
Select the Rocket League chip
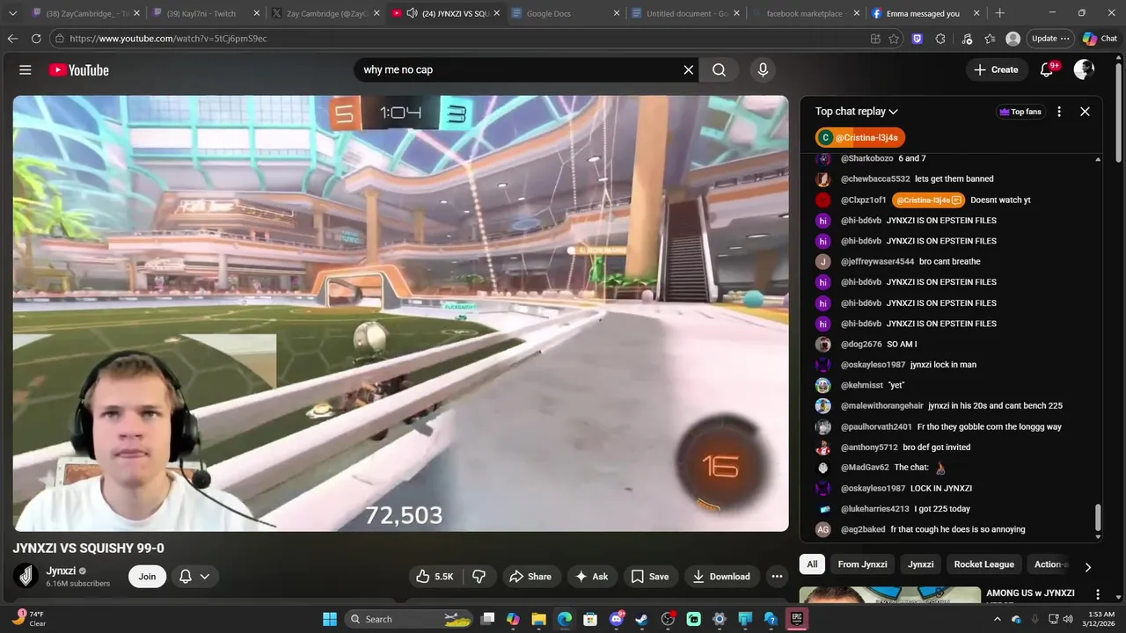pyautogui.click(x=983, y=564)
